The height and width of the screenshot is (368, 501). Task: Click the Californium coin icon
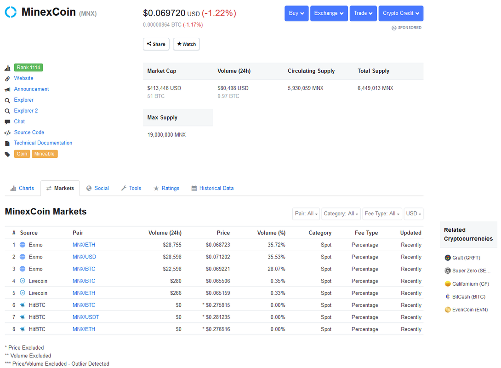click(448, 284)
